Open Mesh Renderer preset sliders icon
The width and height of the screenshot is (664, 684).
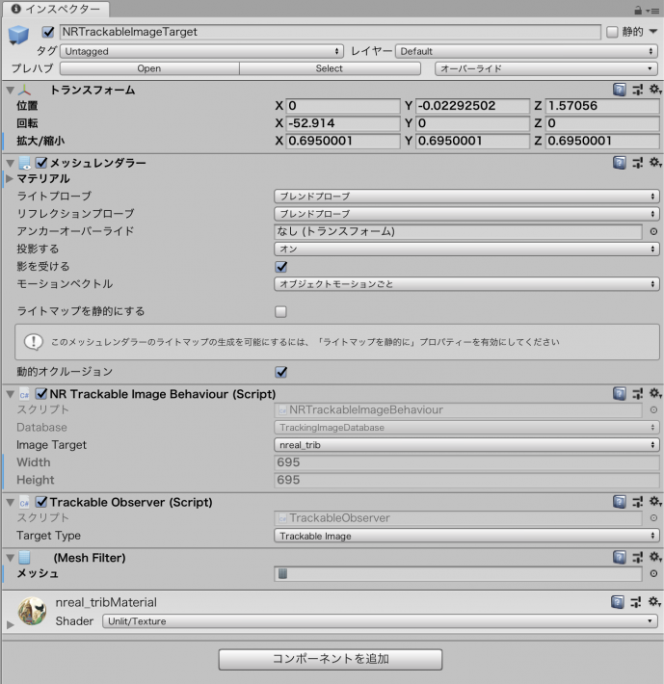coord(637,163)
